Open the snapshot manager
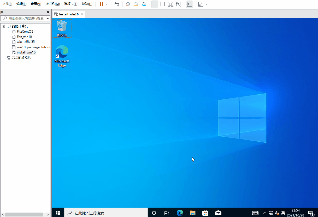The image size is (318, 217). click(144, 4)
